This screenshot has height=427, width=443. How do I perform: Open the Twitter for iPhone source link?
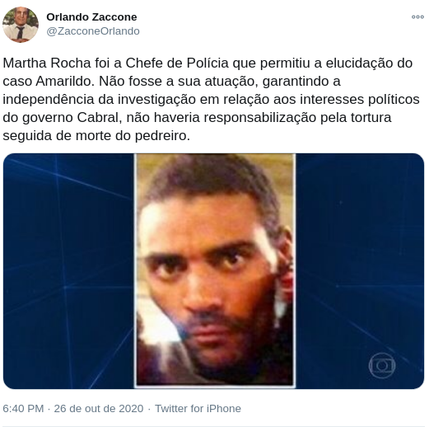[198, 409]
